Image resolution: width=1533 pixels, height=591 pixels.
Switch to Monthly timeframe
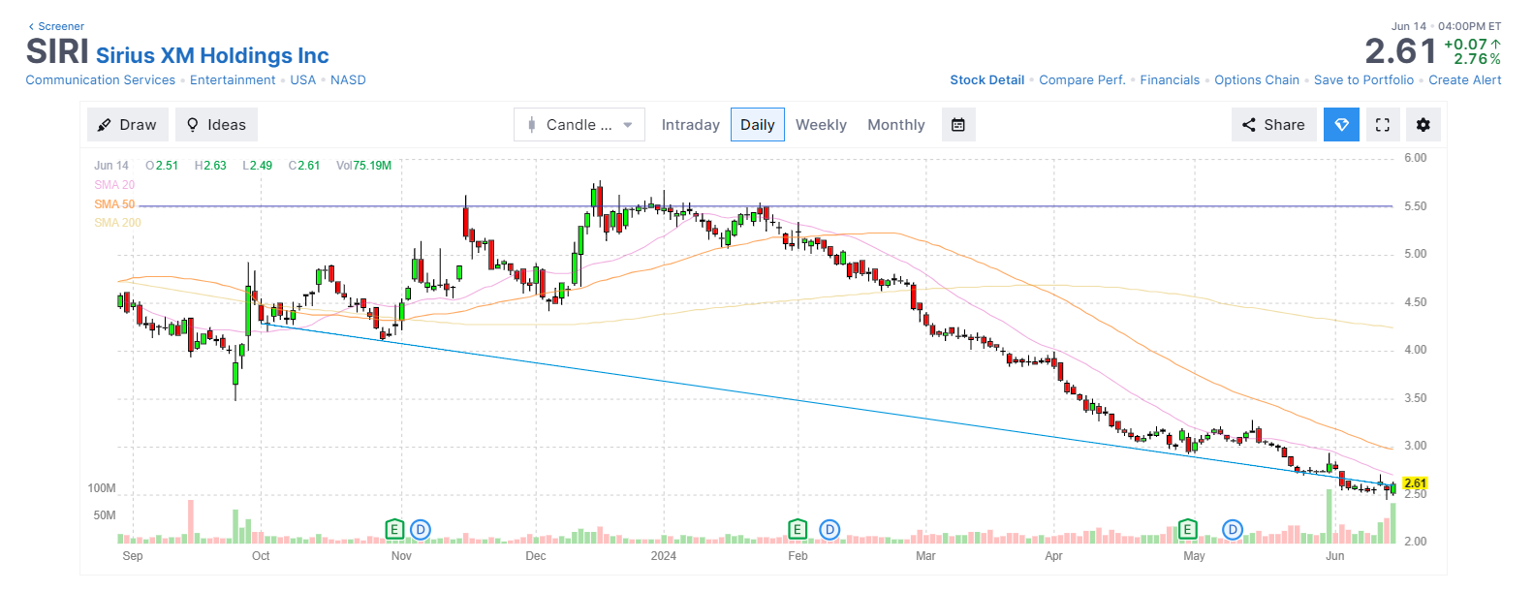(x=896, y=125)
